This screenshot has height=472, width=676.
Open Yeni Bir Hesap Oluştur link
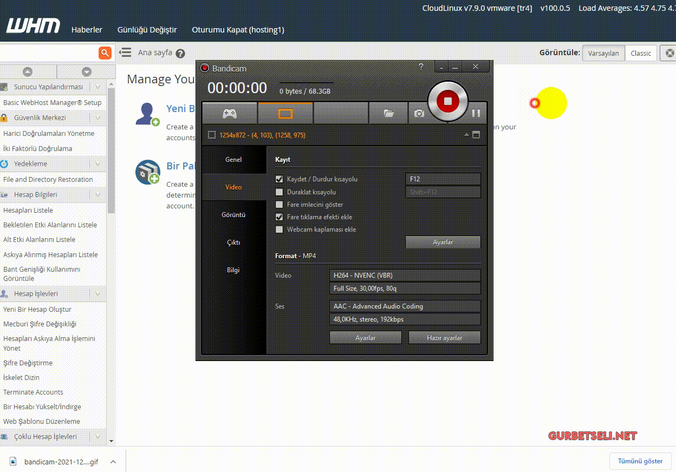pos(37,309)
